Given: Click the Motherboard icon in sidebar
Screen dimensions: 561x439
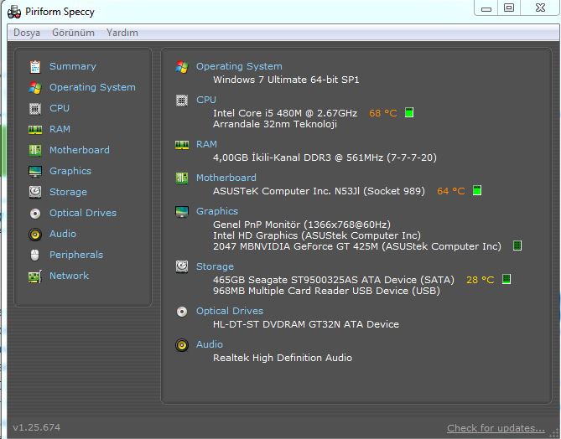Looking at the screenshot, I should (35, 150).
